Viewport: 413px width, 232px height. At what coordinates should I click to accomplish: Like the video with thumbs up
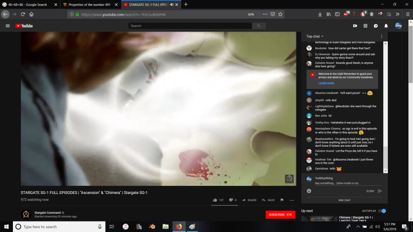(x=215, y=200)
